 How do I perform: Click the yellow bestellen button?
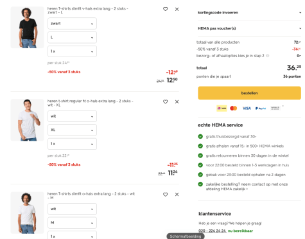[x=249, y=93]
